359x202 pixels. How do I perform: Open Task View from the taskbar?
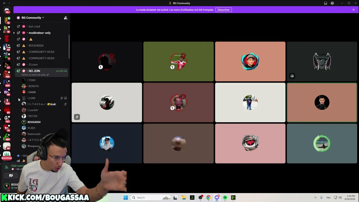175,198
